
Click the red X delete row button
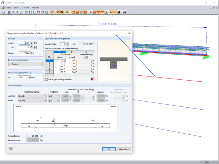pyautogui.click(x=92, y=79)
